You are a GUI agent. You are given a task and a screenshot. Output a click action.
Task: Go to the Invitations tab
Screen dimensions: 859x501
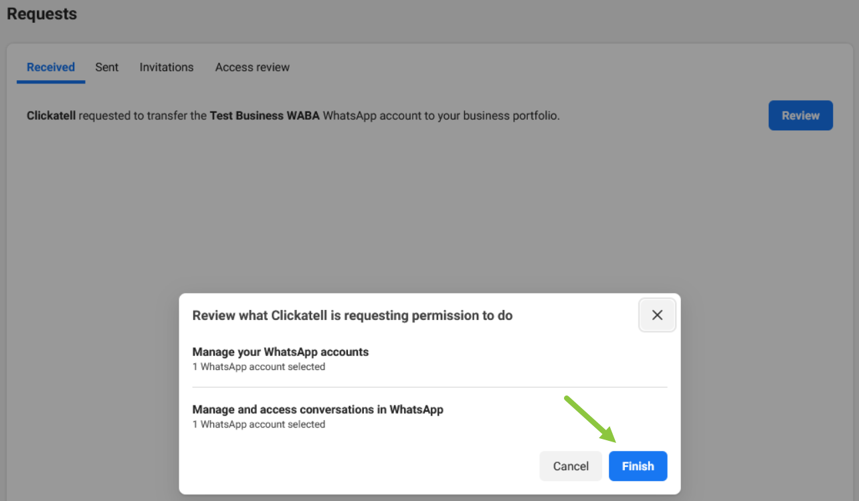pos(167,67)
